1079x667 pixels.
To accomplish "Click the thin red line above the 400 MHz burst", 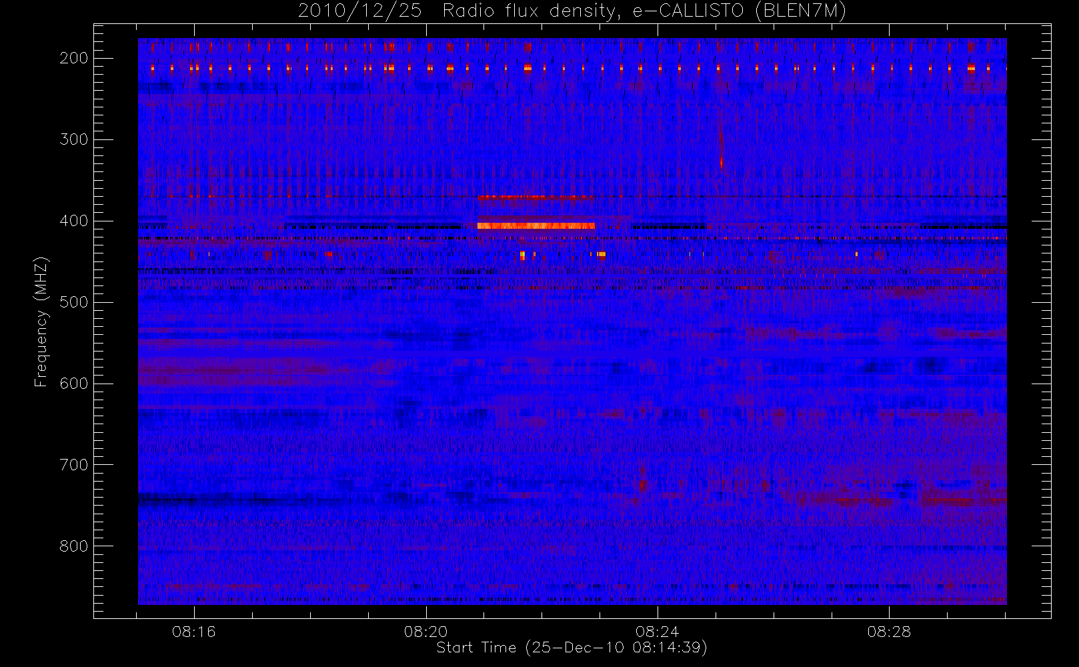I will click(x=535, y=197).
